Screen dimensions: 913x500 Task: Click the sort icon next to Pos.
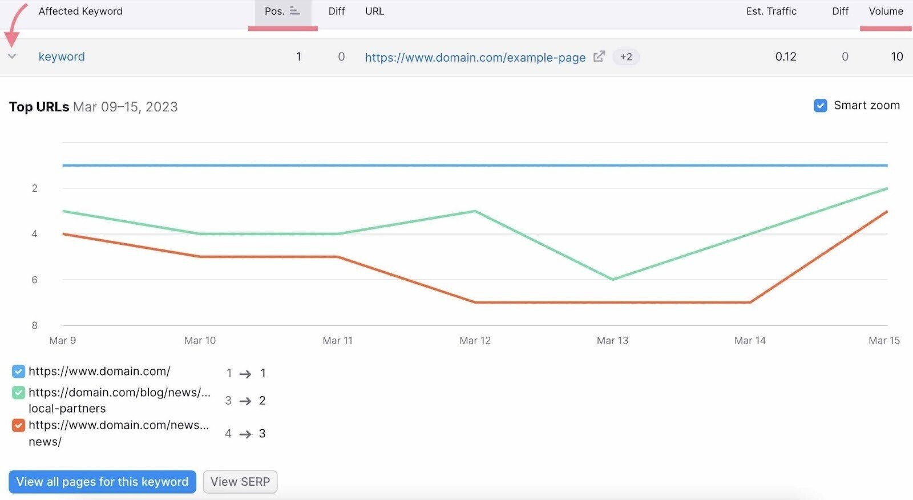(x=294, y=11)
